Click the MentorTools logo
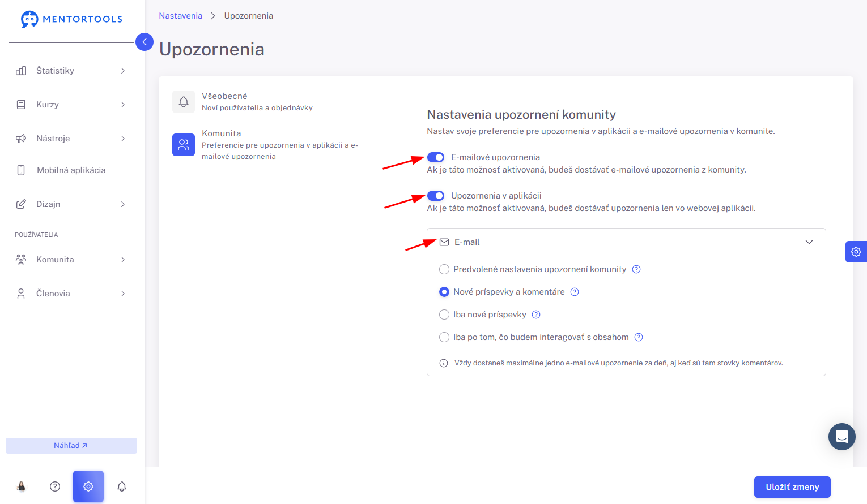This screenshot has height=504, width=867. pos(71,19)
